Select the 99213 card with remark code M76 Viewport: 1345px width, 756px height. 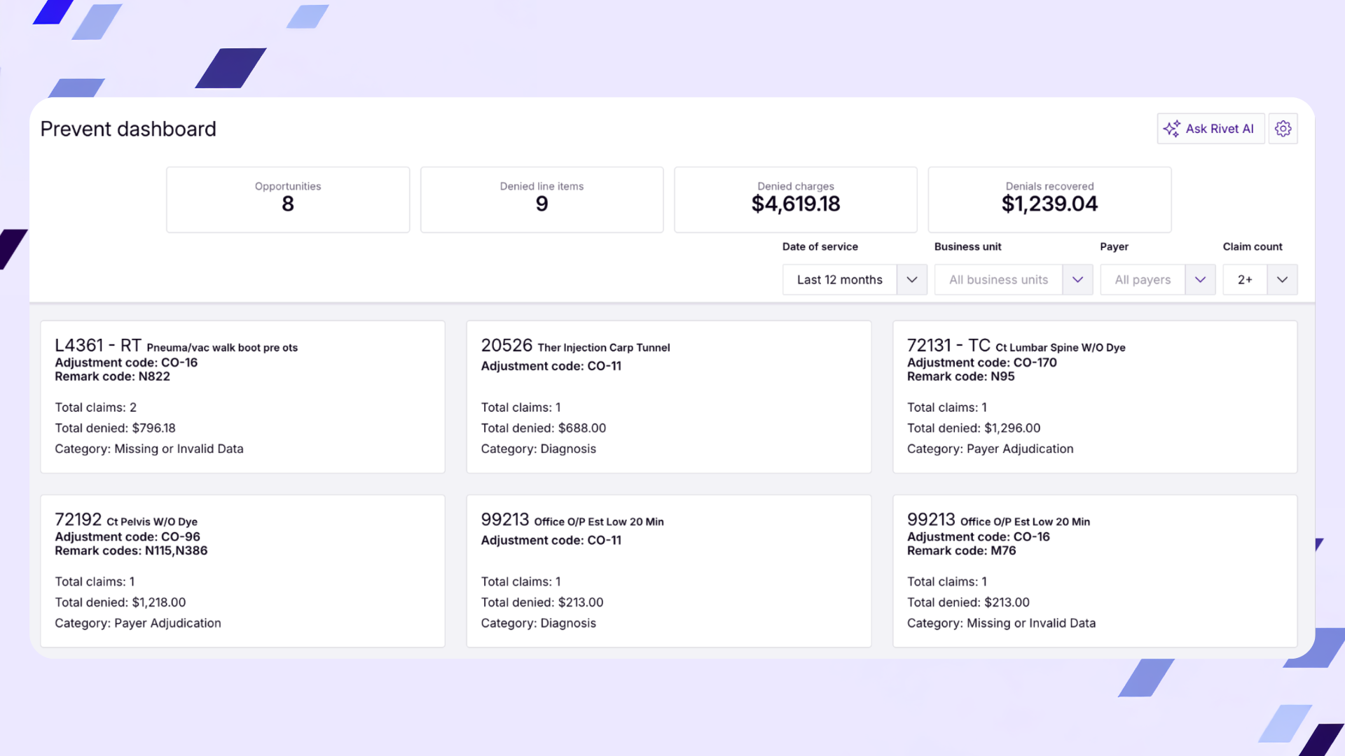tap(1095, 571)
